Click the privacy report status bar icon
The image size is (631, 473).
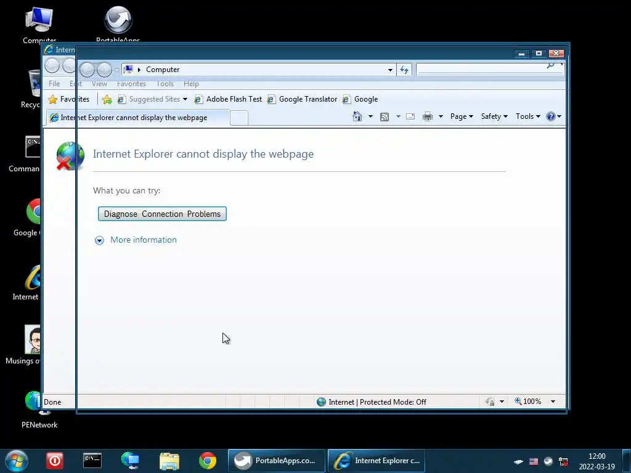pyautogui.click(x=490, y=402)
